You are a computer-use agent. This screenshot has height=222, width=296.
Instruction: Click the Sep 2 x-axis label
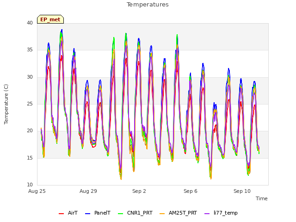pos(139,191)
